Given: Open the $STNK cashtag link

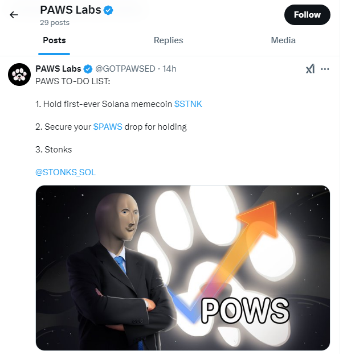Looking at the screenshot, I should pyautogui.click(x=188, y=104).
